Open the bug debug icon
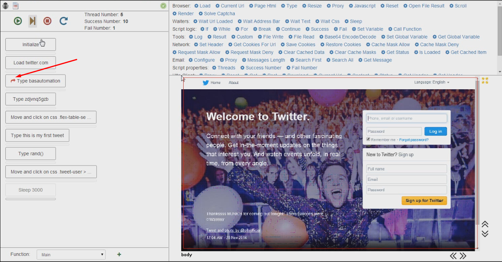This screenshot has height=262, width=502. 5,6
